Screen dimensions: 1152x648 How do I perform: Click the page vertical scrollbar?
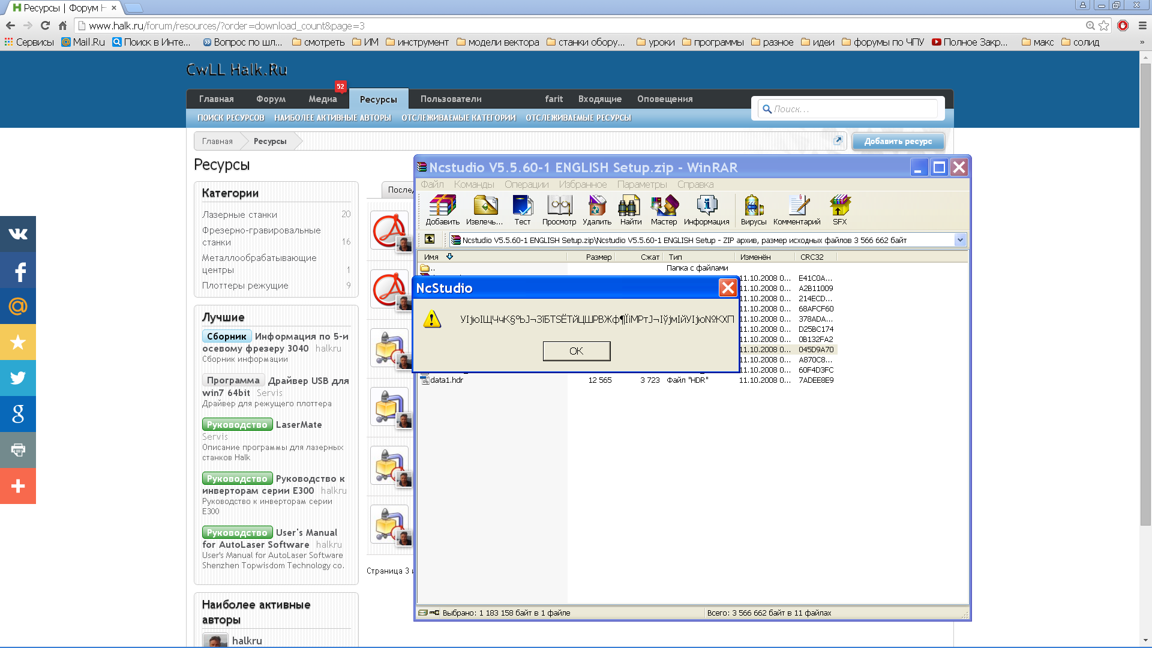coord(1145,294)
